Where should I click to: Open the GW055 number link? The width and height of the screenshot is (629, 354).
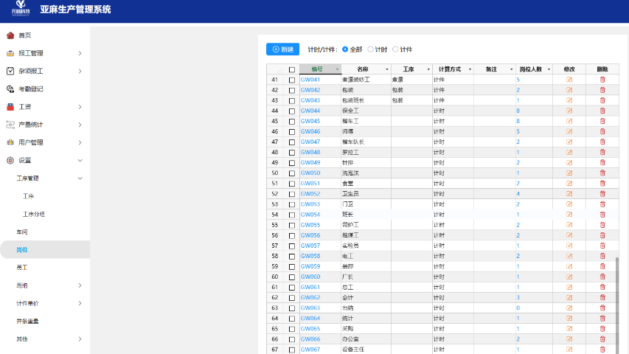[310, 225]
